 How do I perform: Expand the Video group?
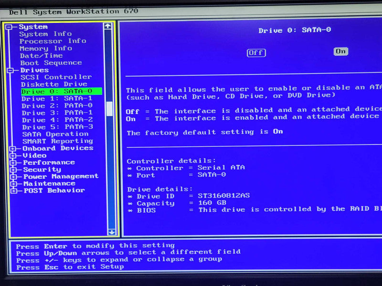(x=13, y=156)
